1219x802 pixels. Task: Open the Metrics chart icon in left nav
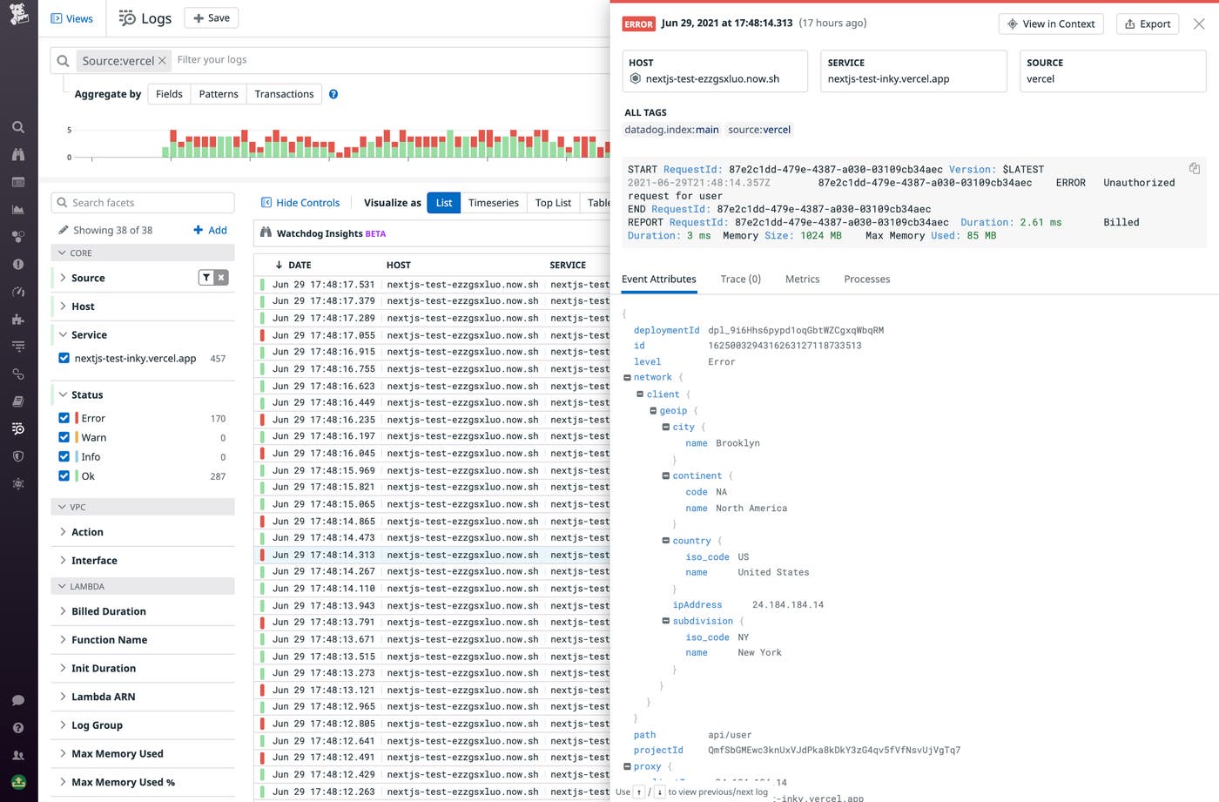coord(18,209)
